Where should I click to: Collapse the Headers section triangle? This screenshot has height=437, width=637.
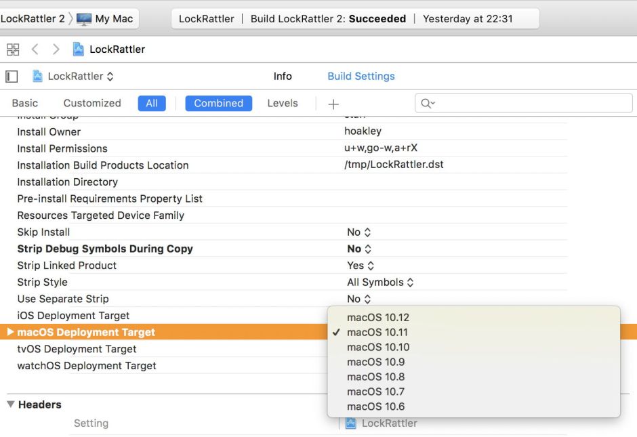coord(10,404)
